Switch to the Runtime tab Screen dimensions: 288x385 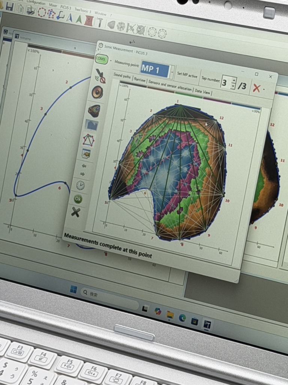[139, 80]
